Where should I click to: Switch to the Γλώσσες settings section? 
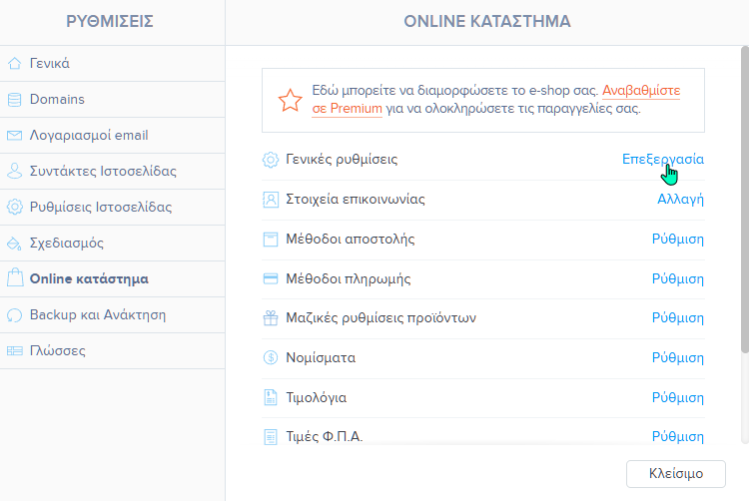pos(57,351)
